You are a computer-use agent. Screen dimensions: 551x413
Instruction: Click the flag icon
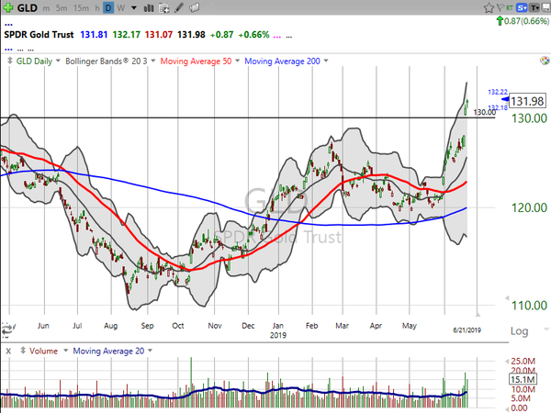click(x=500, y=7)
